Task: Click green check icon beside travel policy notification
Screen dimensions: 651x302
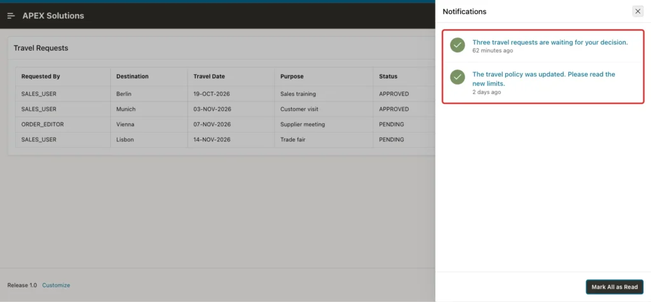Action: point(458,77)
